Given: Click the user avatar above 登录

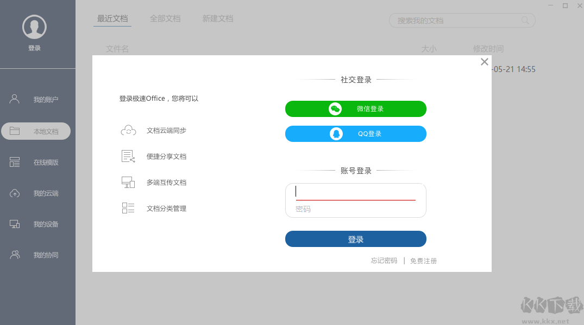Looking at the screenshot, I should click(34, 26).
